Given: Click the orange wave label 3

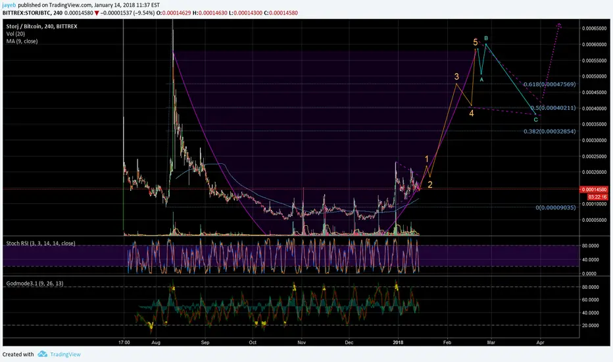Looking at the screenshot, I should coord(456,77).
